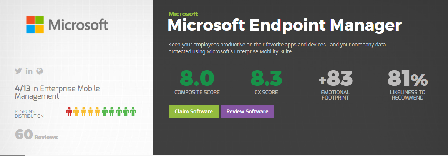Click the first green person icon
Screen dimensions: 448x156
click(105, 112)
